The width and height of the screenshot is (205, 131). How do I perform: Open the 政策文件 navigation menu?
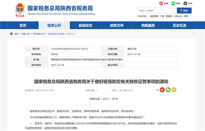(x=117, y=25)
